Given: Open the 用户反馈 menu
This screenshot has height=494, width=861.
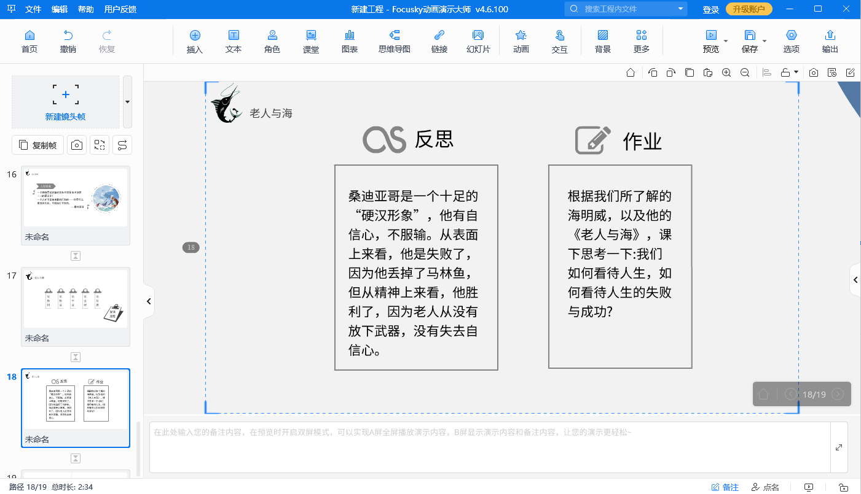Looking at the screenshot, I should click(120, 9).
